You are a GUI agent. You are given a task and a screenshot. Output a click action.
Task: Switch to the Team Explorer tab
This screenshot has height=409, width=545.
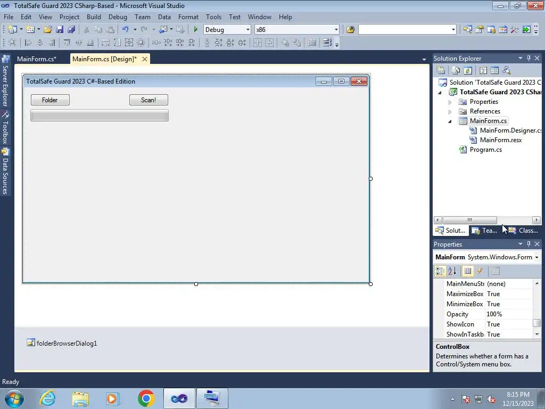click(x=484, y=230)
